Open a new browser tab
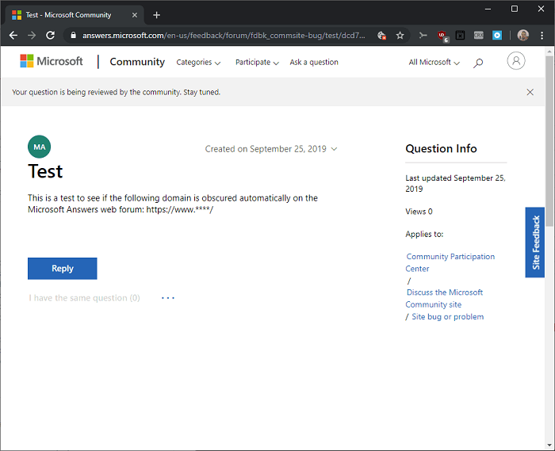 [156, 15]
